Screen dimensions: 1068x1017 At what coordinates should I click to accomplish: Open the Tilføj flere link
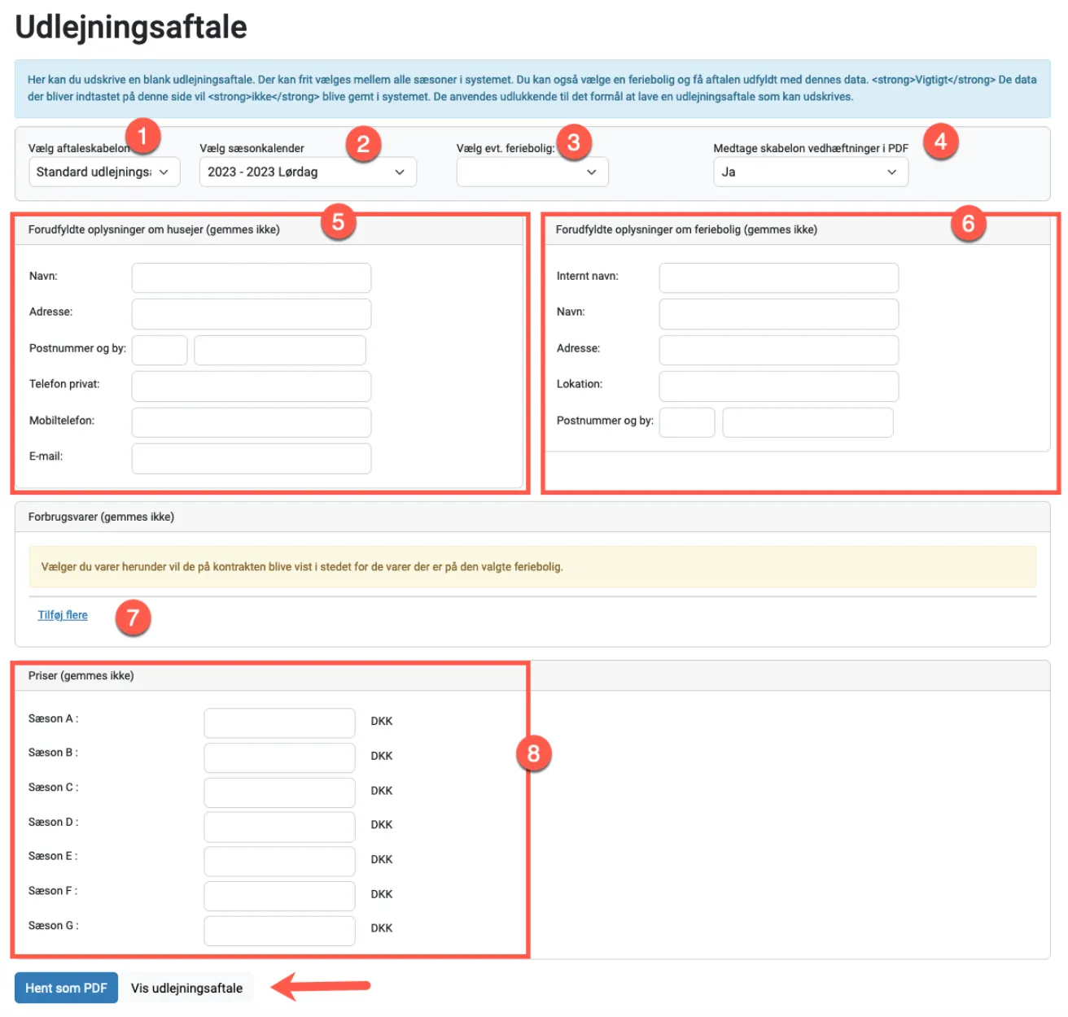coord(62,614)
